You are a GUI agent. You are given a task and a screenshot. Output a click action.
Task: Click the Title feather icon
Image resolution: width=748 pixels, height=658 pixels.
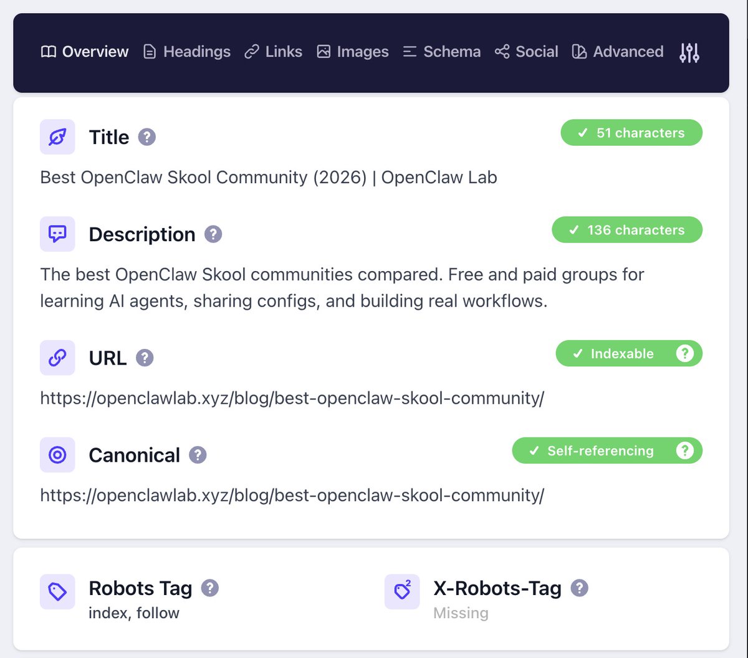[x=57, y=137]
